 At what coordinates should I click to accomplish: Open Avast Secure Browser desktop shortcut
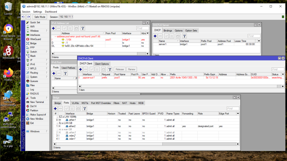tap(8, 32)
